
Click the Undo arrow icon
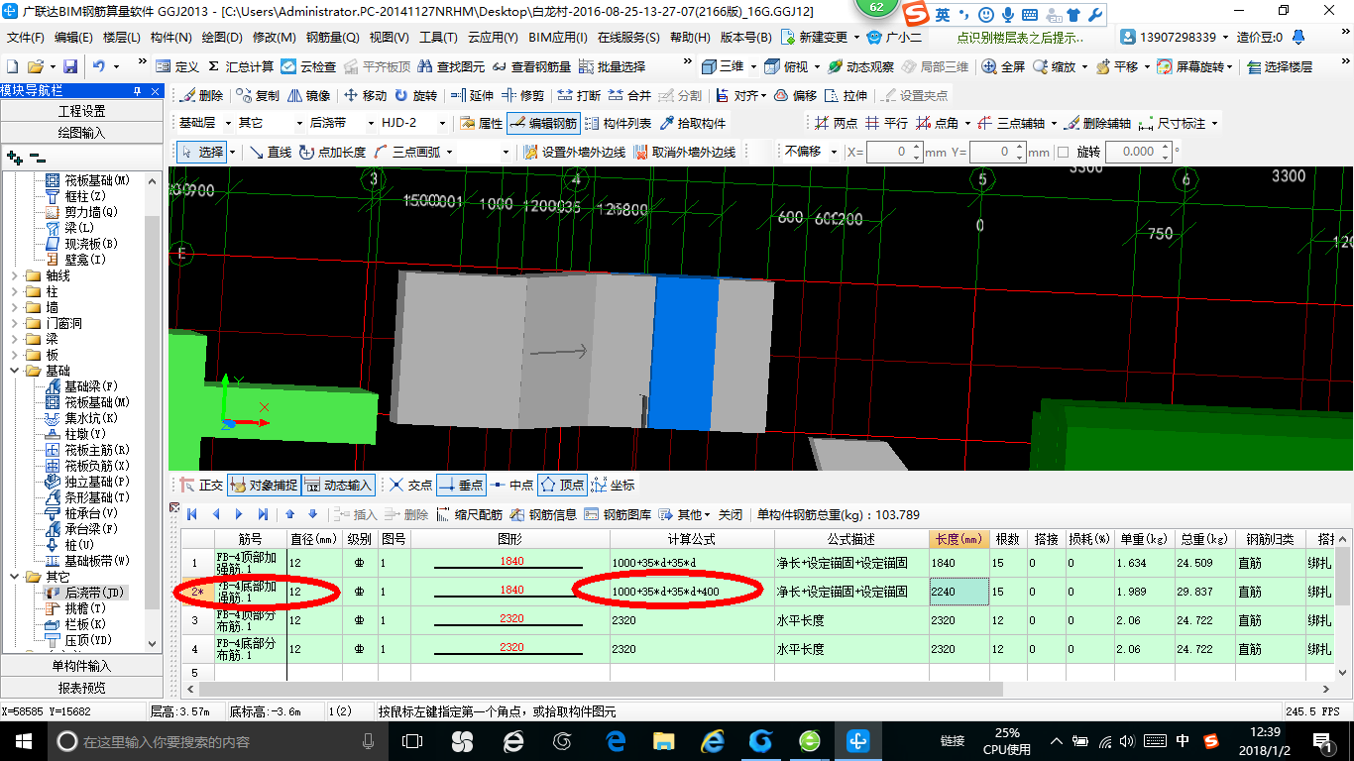pos(99,66)
